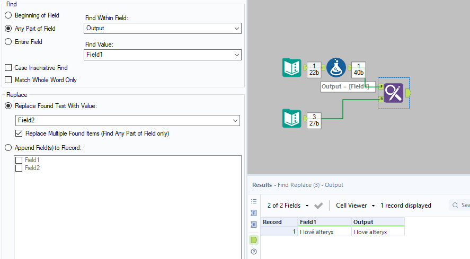Open the results messages list icon

click(x=254, y=201)
